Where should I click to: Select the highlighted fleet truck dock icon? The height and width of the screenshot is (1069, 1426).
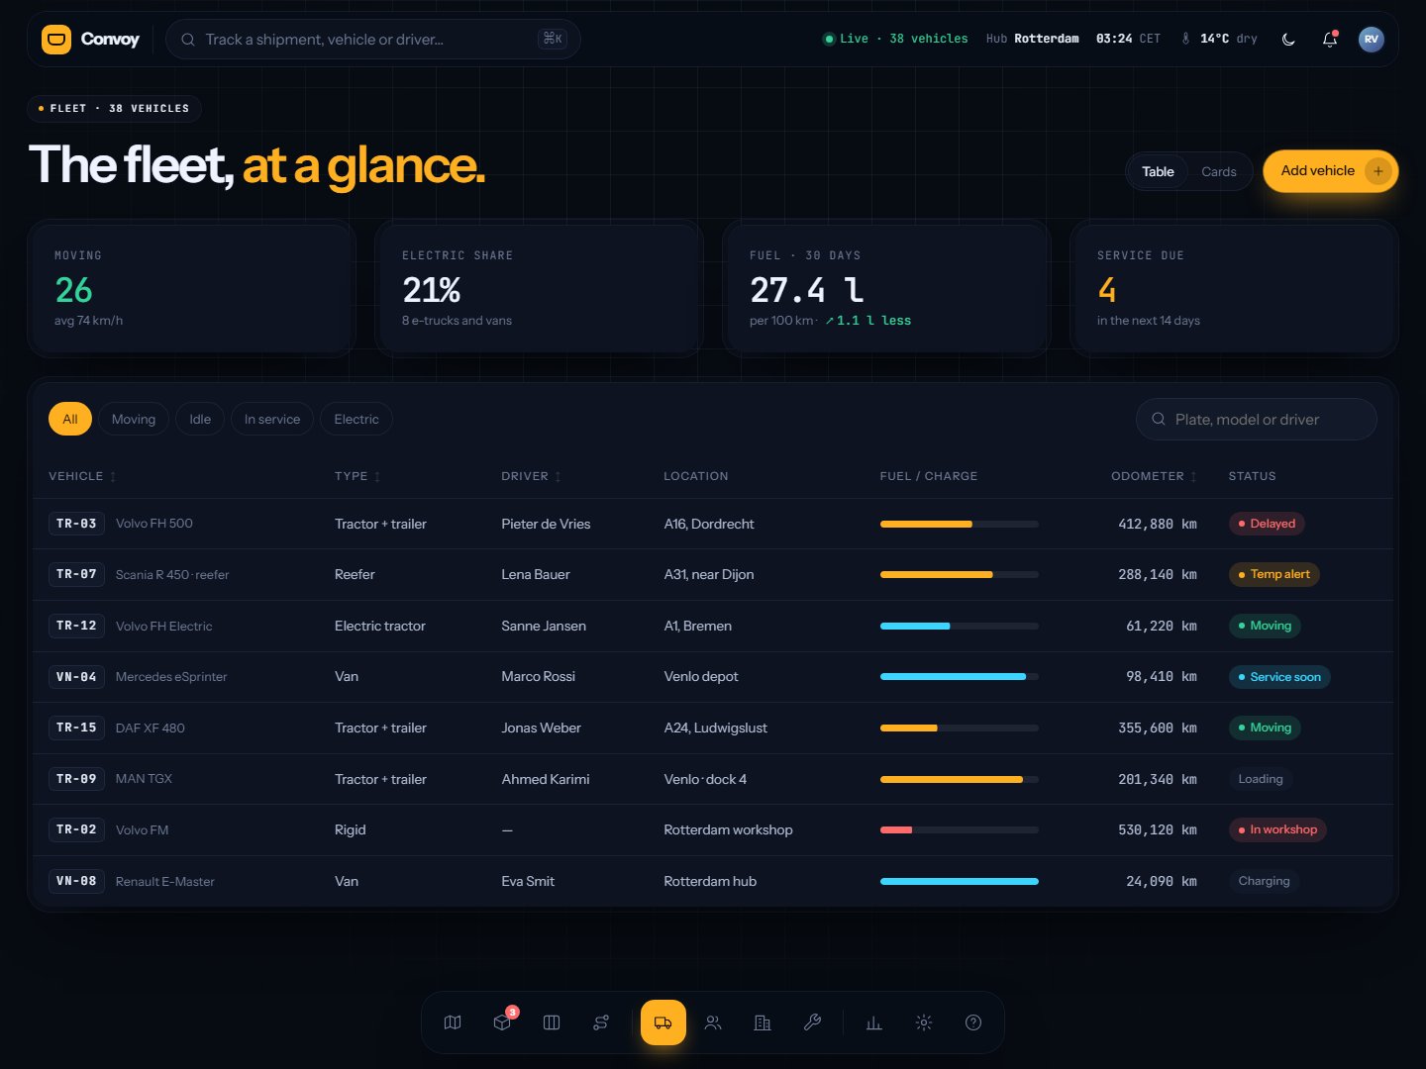pyautogui.click(x=663, y=1022)
